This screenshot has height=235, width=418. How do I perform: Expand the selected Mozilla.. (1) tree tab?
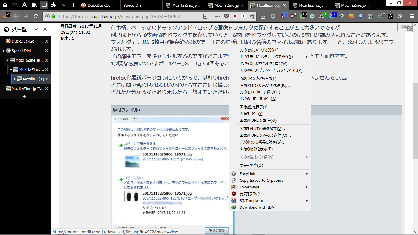pos(15,79)
